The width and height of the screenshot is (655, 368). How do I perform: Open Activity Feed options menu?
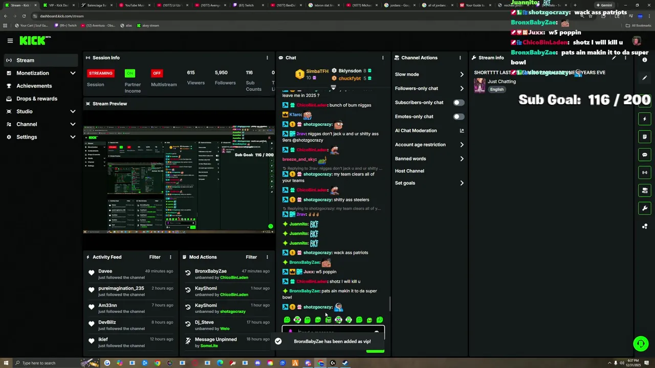170,257
